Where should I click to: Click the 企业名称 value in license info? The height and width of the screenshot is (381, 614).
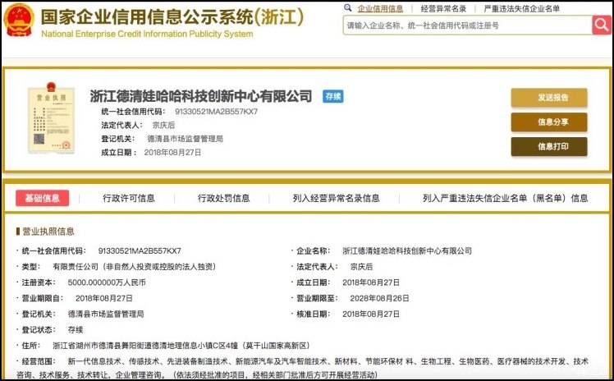point(407,250)
